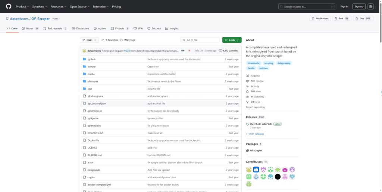Viewport: 382px width, 192px height.
Task: Open the 4,672 Commits history
Action: pos(228,51)
